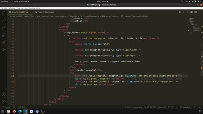
Task: Click the Synchronize Changes status bar icon
Action: pyautogui.click(x=14, y=107)
